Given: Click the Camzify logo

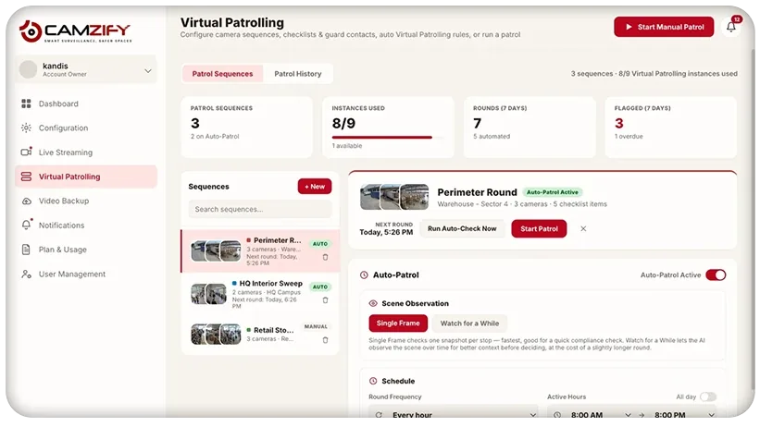Looking at the screenshot, I should [75, 31].
